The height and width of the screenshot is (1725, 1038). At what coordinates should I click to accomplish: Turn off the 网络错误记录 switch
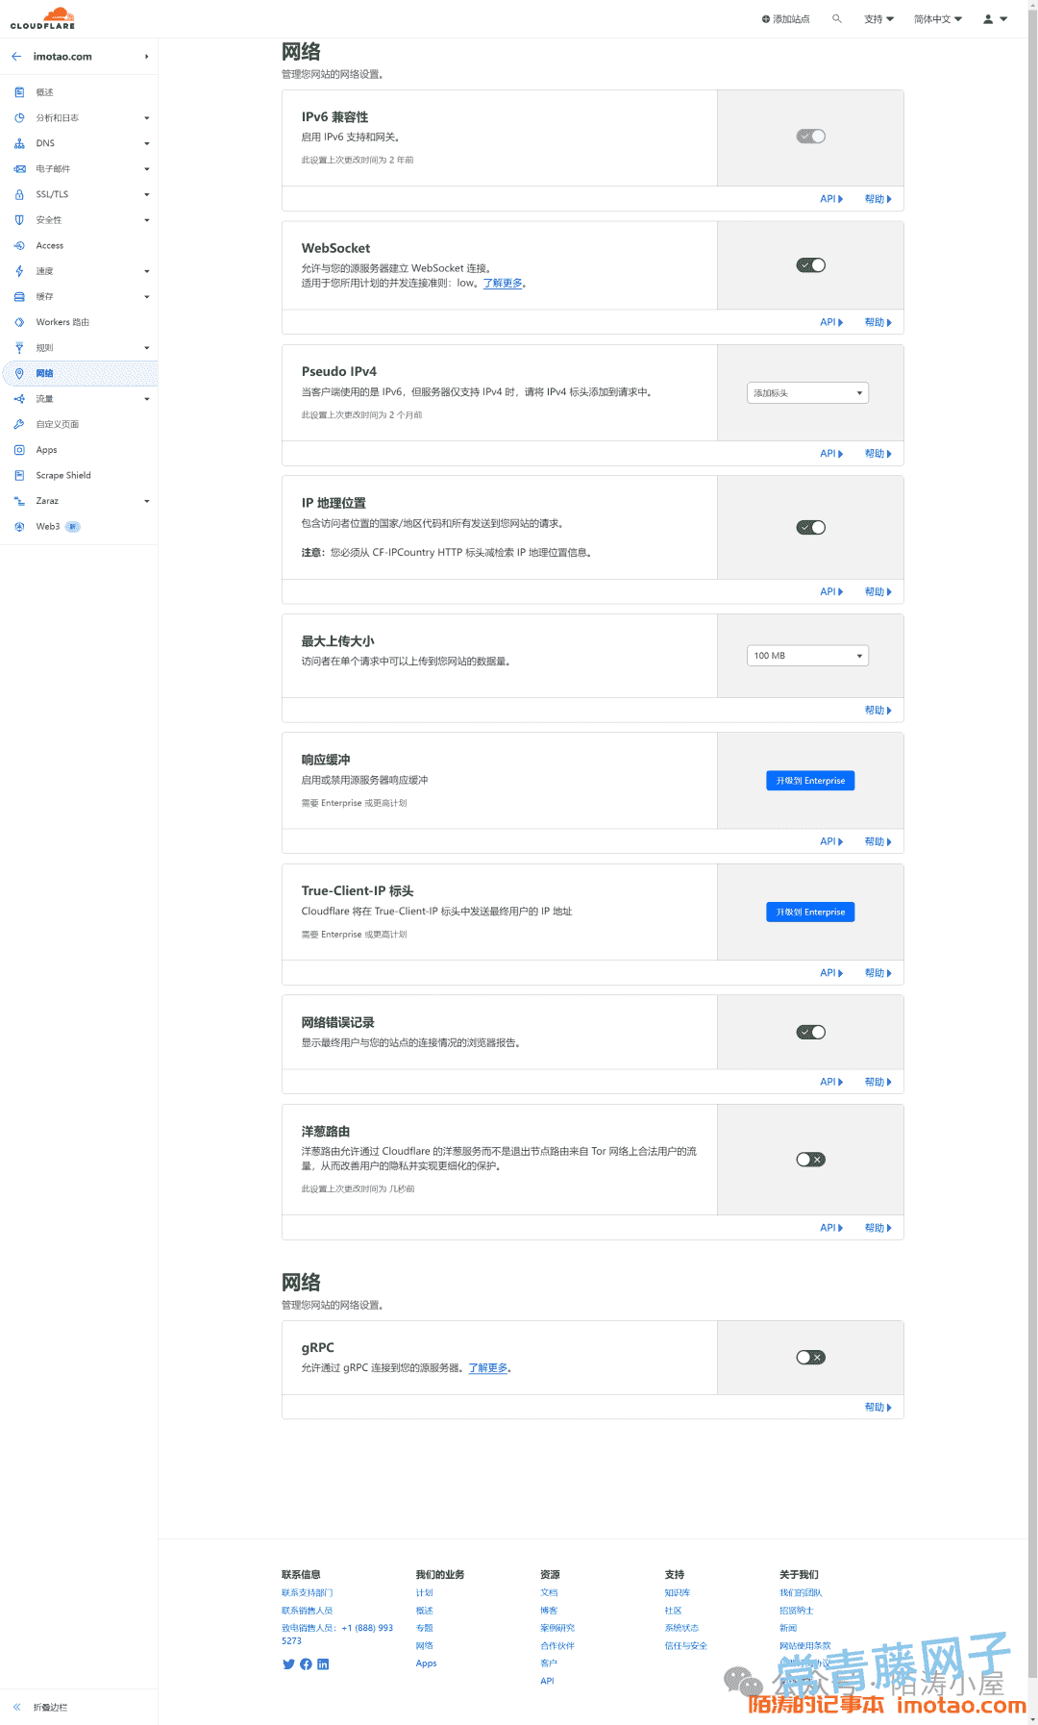coord(811,1033)
